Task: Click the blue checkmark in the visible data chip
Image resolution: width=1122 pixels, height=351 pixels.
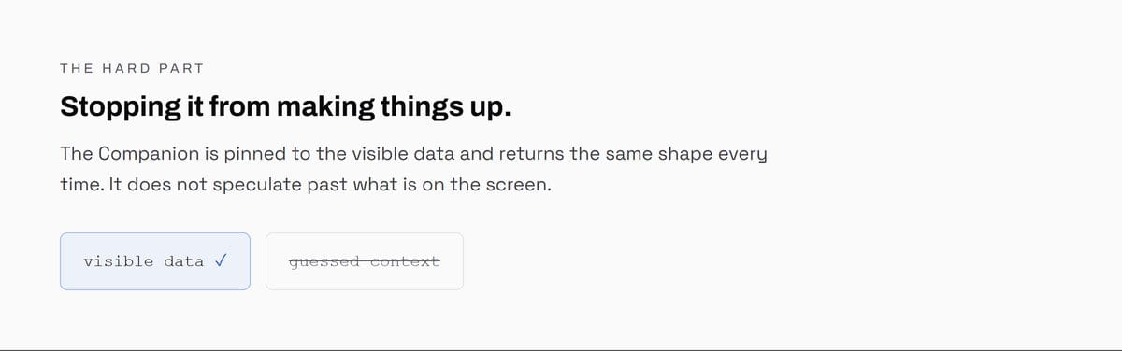Action: point(221,261)
